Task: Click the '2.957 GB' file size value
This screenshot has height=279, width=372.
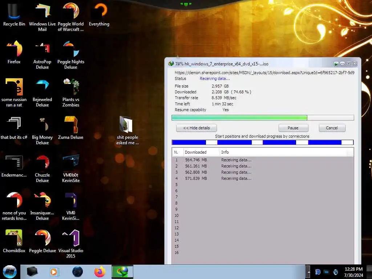Action: point(220,86)
